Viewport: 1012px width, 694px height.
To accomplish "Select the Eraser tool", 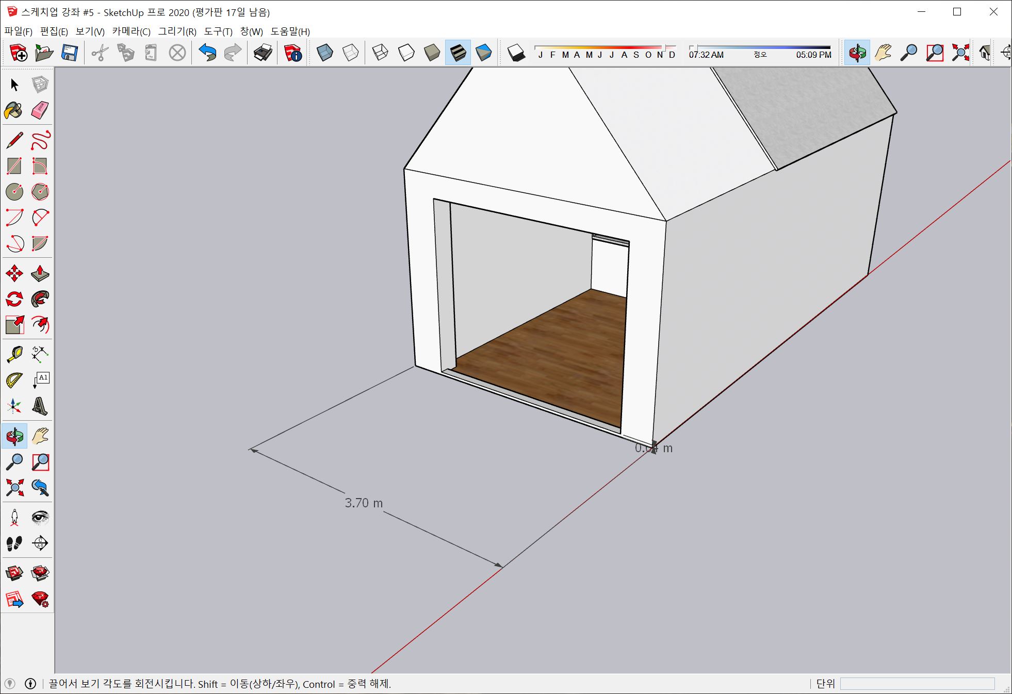I will click(x=40, y=110).
